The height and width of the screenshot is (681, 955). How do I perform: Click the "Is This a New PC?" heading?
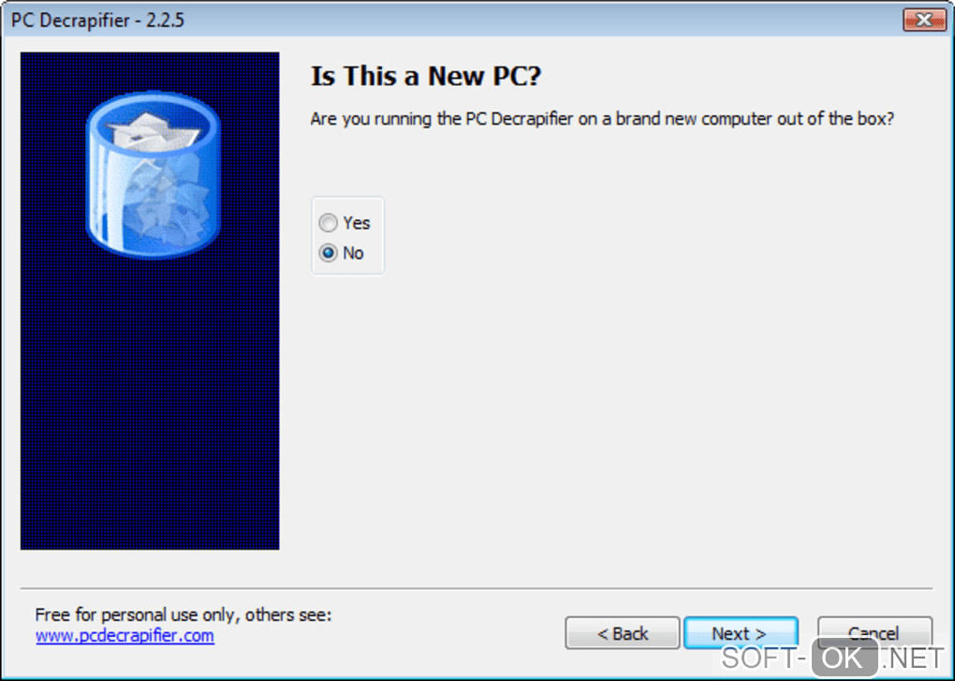pyautogui.click(x=426, y=76)
